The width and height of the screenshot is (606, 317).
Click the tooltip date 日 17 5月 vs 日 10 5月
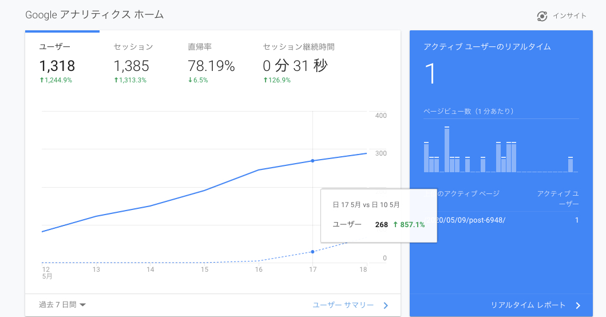(366, 205)
